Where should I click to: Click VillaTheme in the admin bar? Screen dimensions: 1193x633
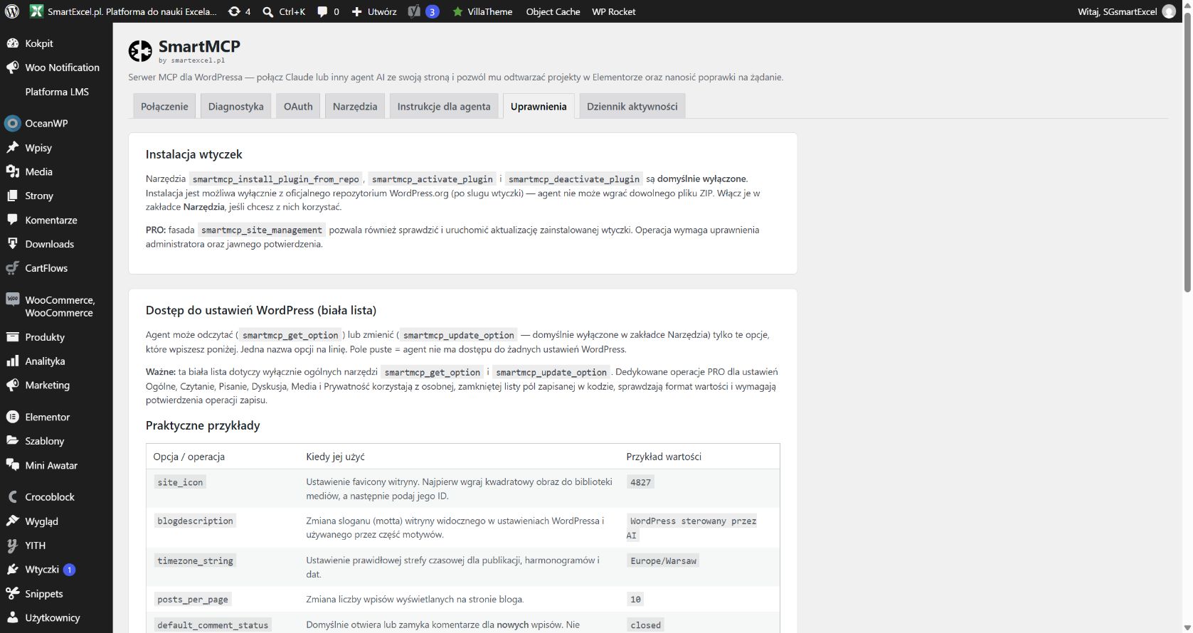pos(482,11)
